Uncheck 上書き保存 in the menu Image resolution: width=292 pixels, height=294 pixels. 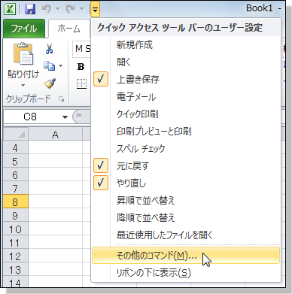(x=186, y=80)
